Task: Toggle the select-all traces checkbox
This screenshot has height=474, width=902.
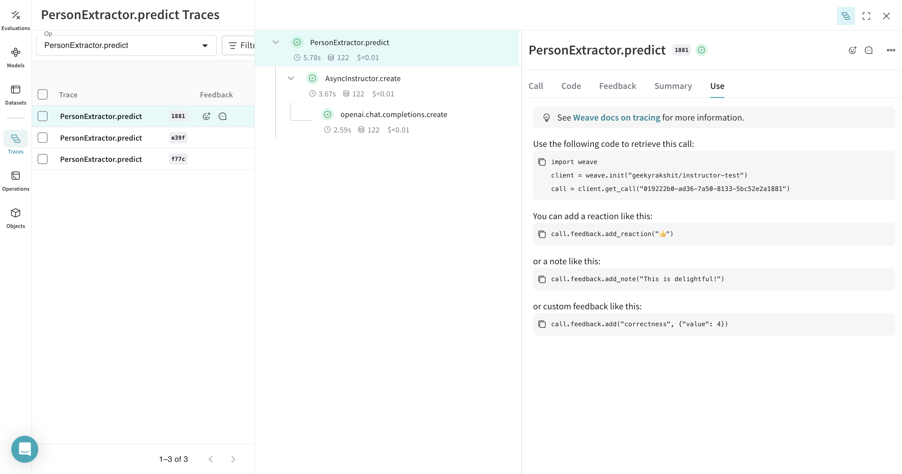Action: coord(42,95)
